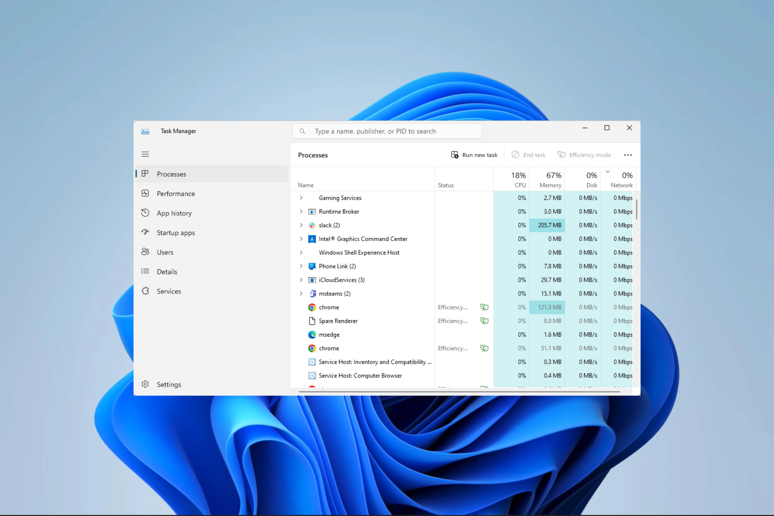Click Run new task button
The image size is (774, 516).
[x=474, y=155]
